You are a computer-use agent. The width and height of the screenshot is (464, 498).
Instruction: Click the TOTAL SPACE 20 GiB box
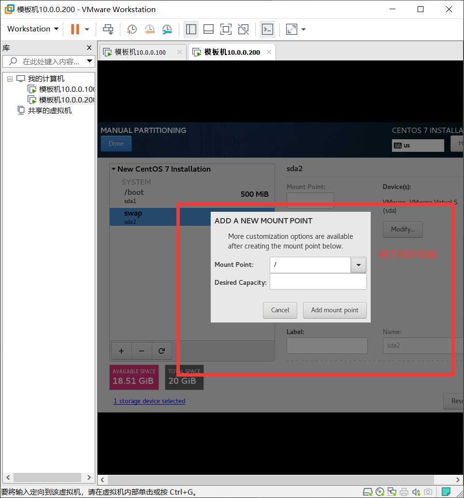pos(184,377)
